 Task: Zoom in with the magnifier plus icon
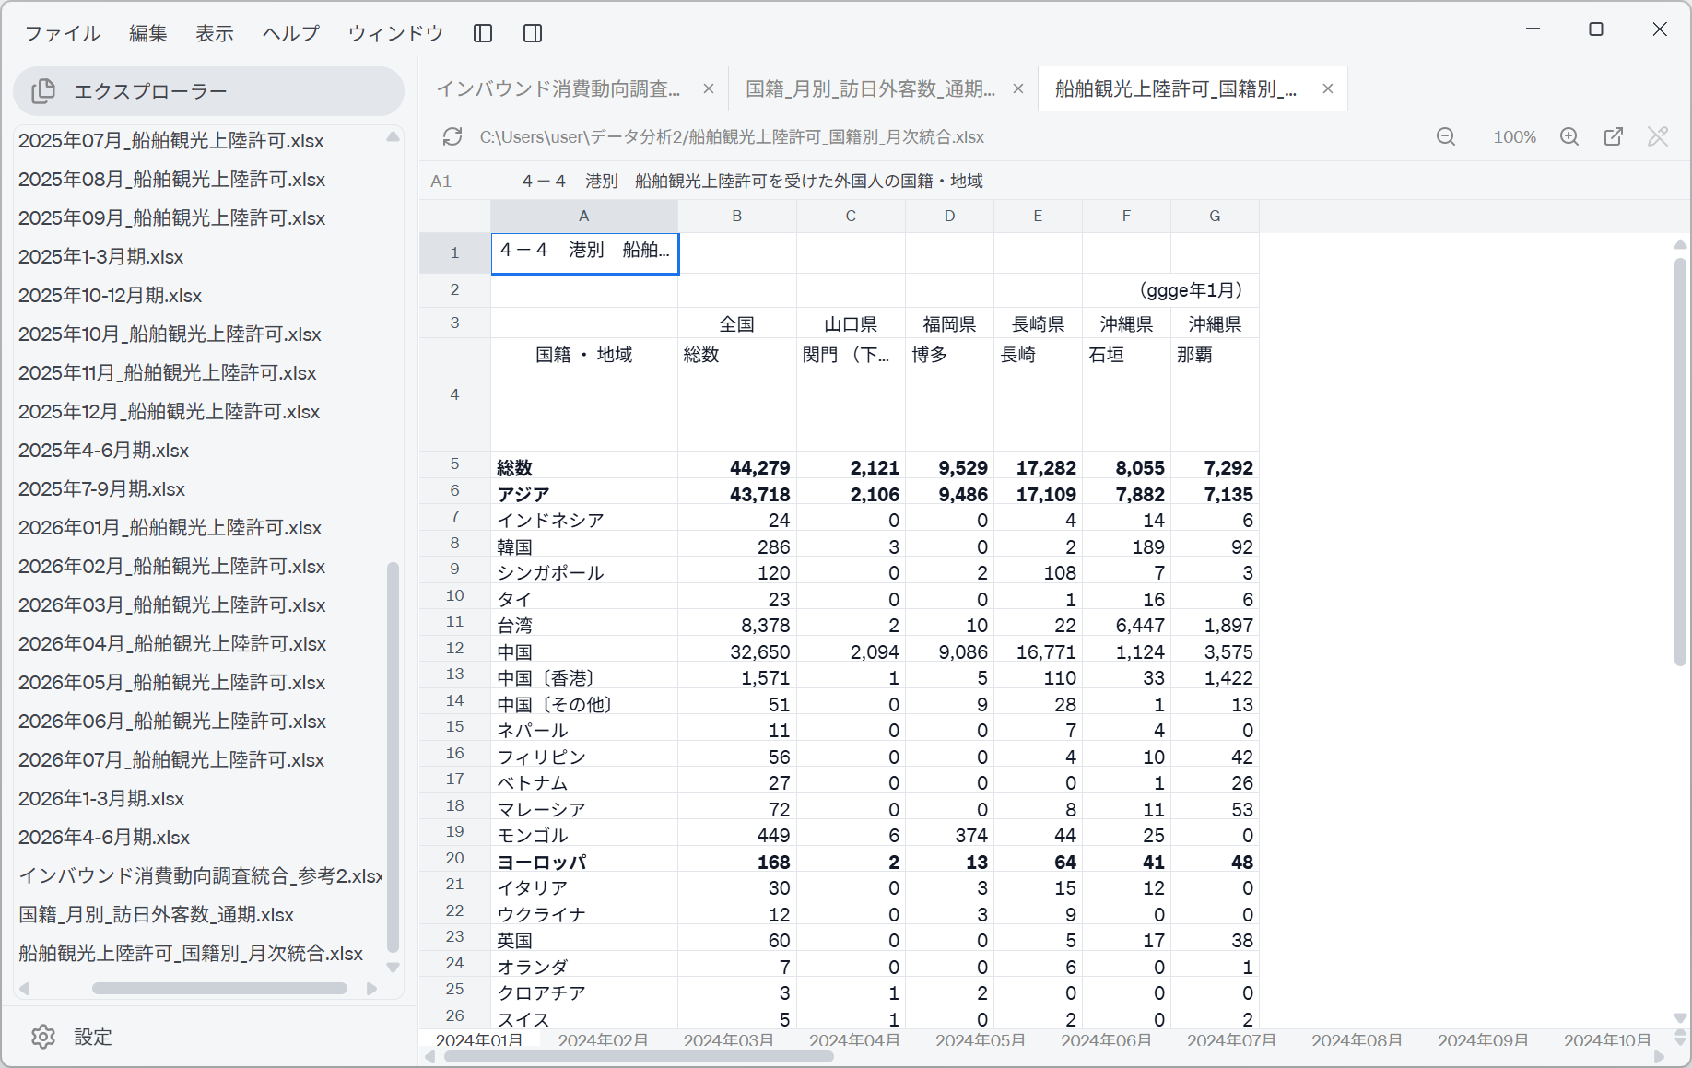1569,137
